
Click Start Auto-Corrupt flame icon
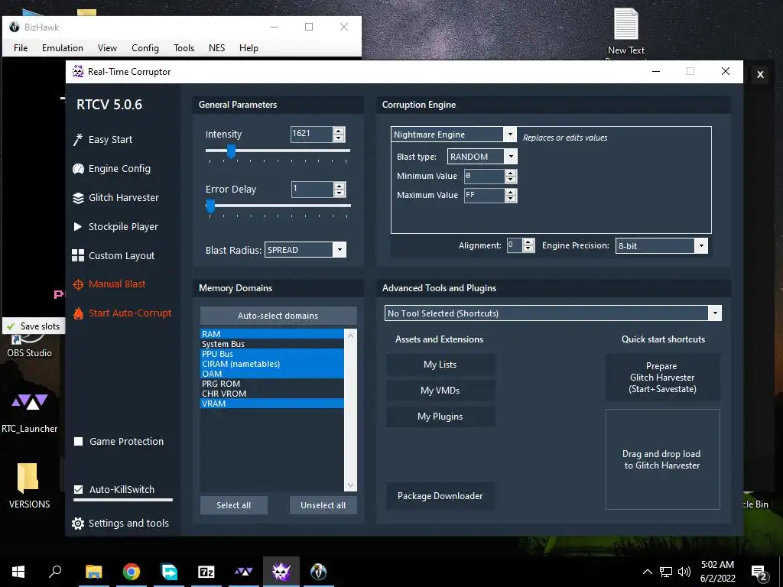click(78, 313)
